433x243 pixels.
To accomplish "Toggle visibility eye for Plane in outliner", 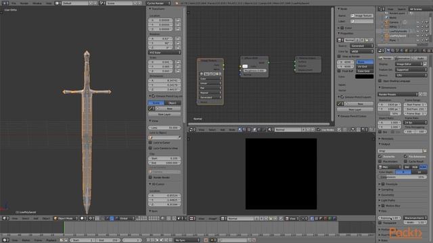I will tap(417, 40).
